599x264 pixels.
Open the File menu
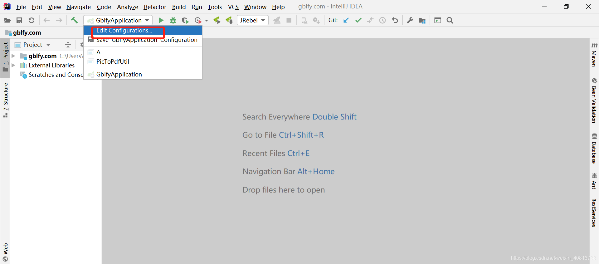pyautogui.click(x=21, y=7)
